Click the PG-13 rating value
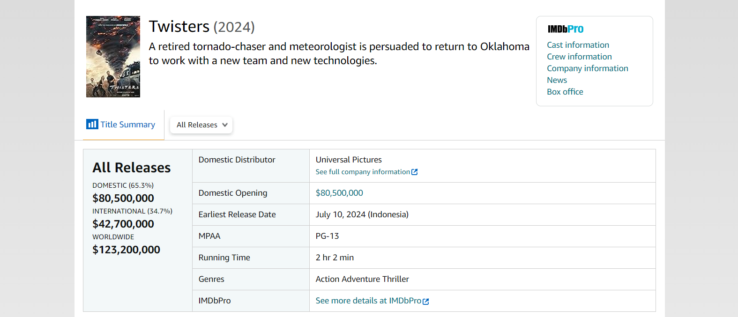The width and height of the screenshot is (738, 317). pyautogui.click(x=327, y=236)
